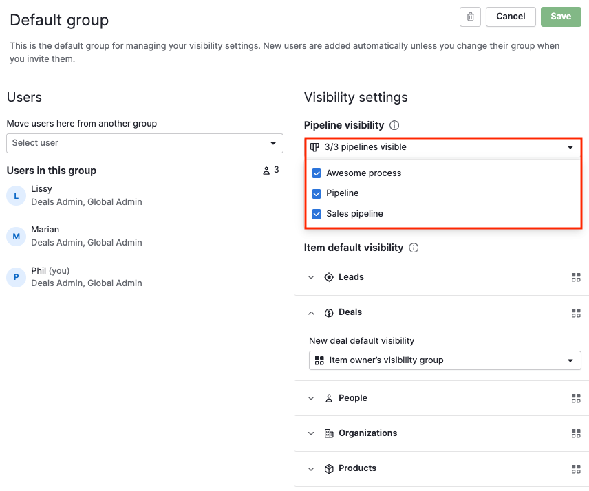Cancel editing the Default group
This screenshot has height=491, width=589.
[x=510, y=17]
